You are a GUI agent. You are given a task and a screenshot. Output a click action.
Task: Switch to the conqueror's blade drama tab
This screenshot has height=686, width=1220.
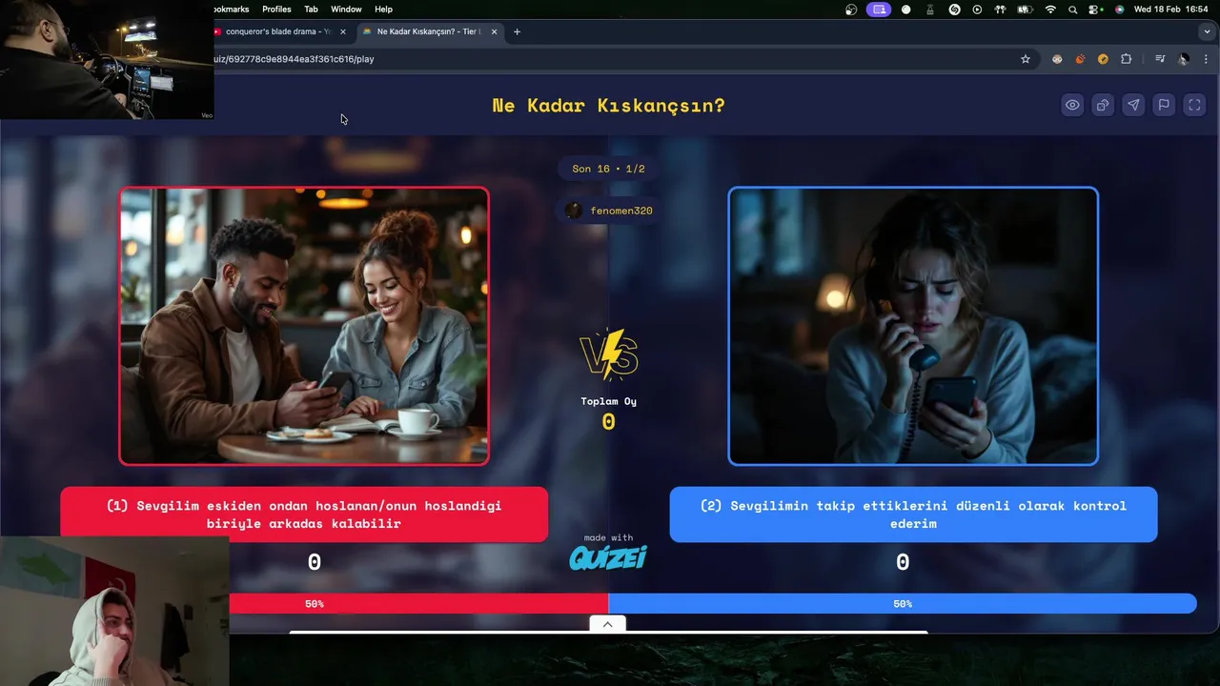click(277, 31)
